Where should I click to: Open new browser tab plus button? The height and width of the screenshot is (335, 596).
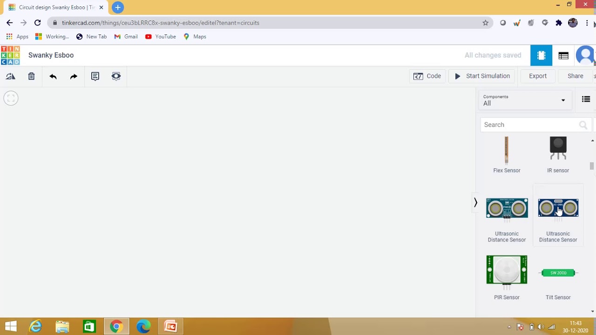click(x=118, y=7)
